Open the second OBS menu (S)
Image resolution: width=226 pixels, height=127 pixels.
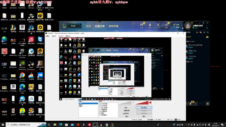click(x=54, y=36)
